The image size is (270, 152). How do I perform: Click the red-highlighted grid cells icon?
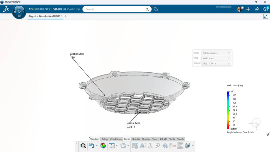pos(173,146)
